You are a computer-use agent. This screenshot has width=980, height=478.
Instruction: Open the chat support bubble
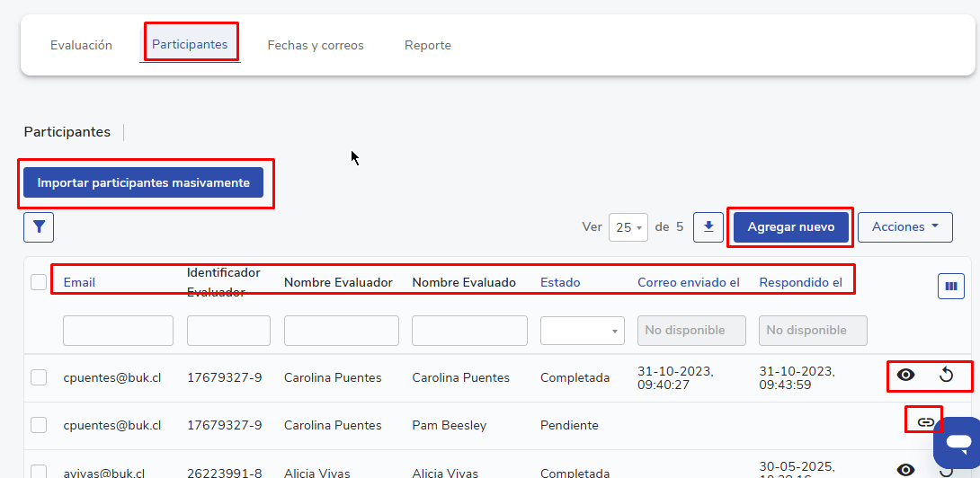(x=958, y=442)
